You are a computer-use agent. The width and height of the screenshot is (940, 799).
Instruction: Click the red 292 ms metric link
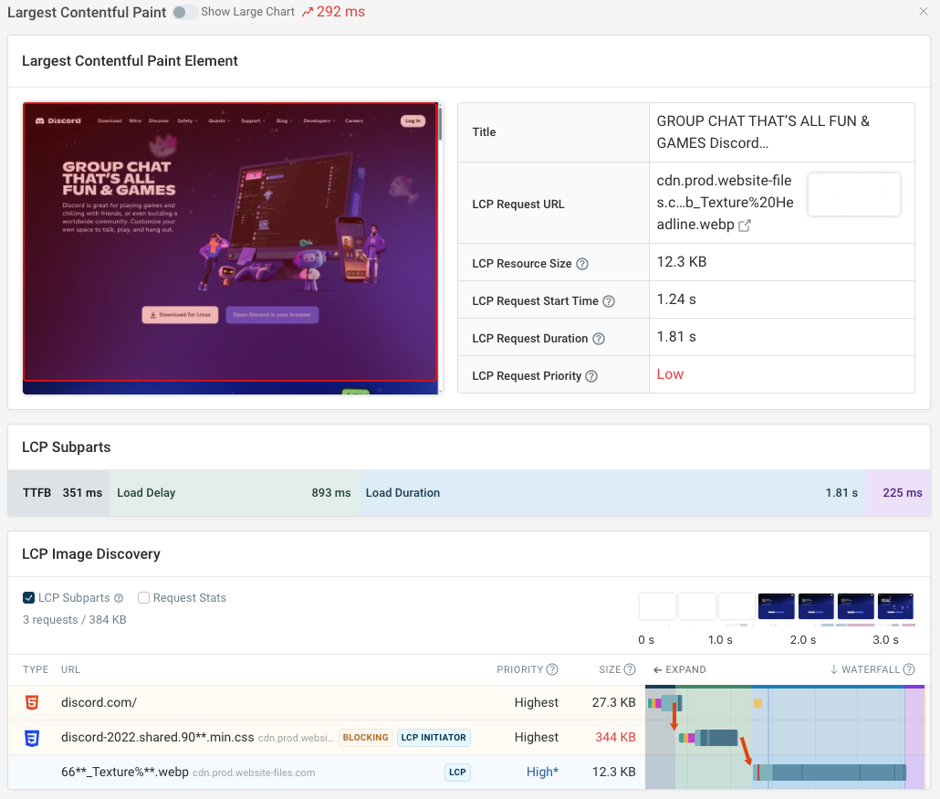click(342, 12)
